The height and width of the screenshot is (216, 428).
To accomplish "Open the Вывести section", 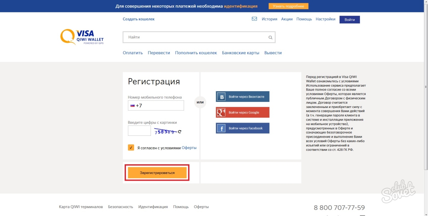I will point(273,53).
